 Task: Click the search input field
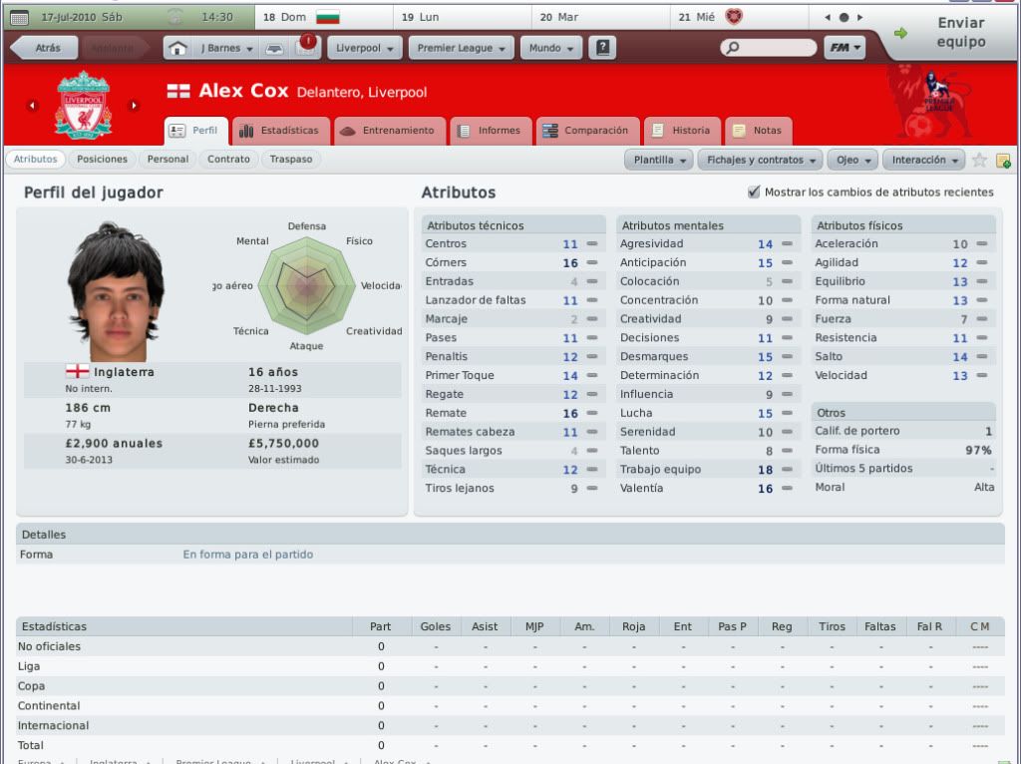(x=769, y=48)
